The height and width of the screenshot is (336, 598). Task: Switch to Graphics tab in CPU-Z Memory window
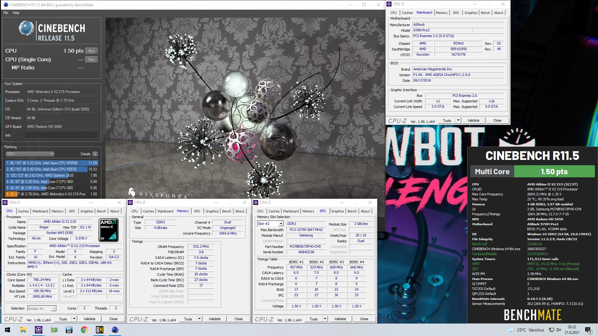coord(212,211)
